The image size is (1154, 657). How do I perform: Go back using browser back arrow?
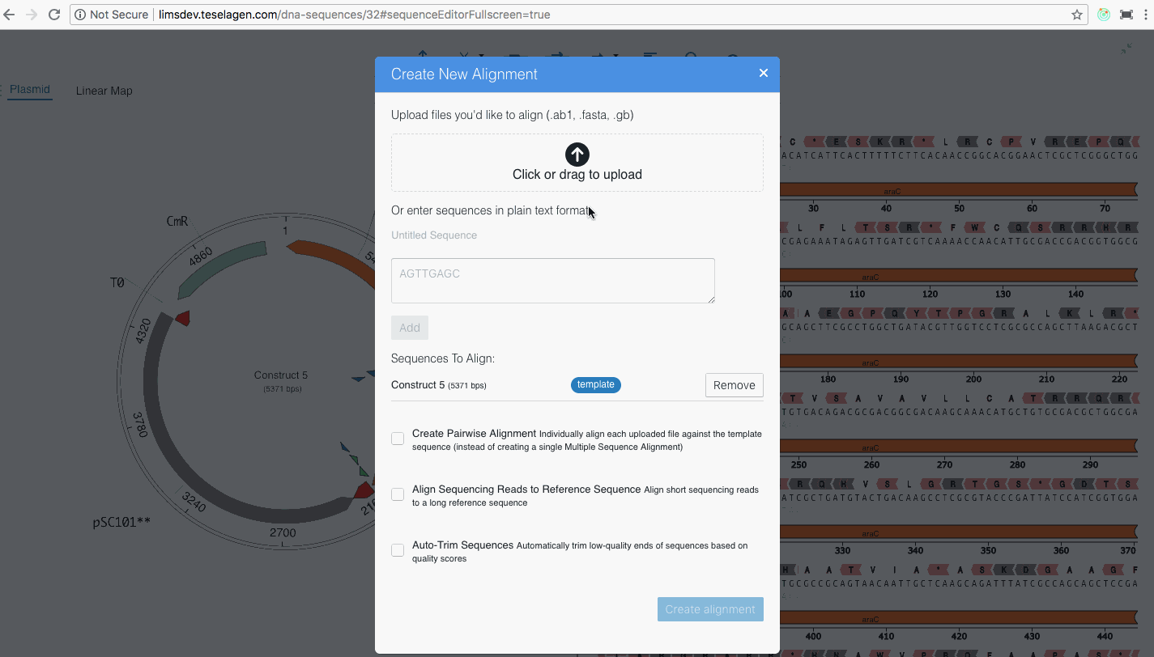point(9,15)
